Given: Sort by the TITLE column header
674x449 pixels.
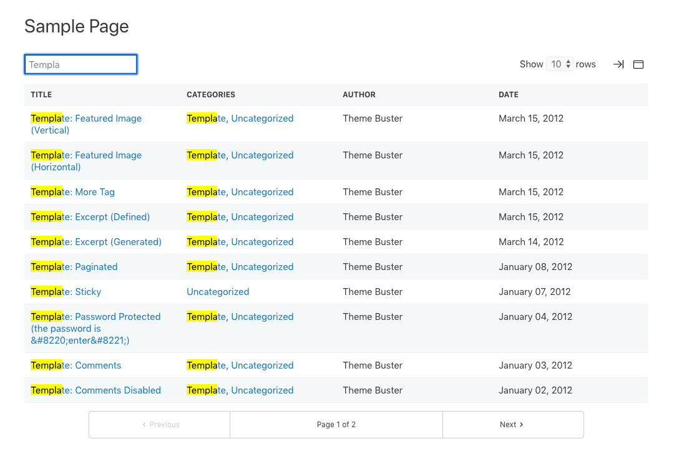Looking at the screenshot, I should 41,95.
